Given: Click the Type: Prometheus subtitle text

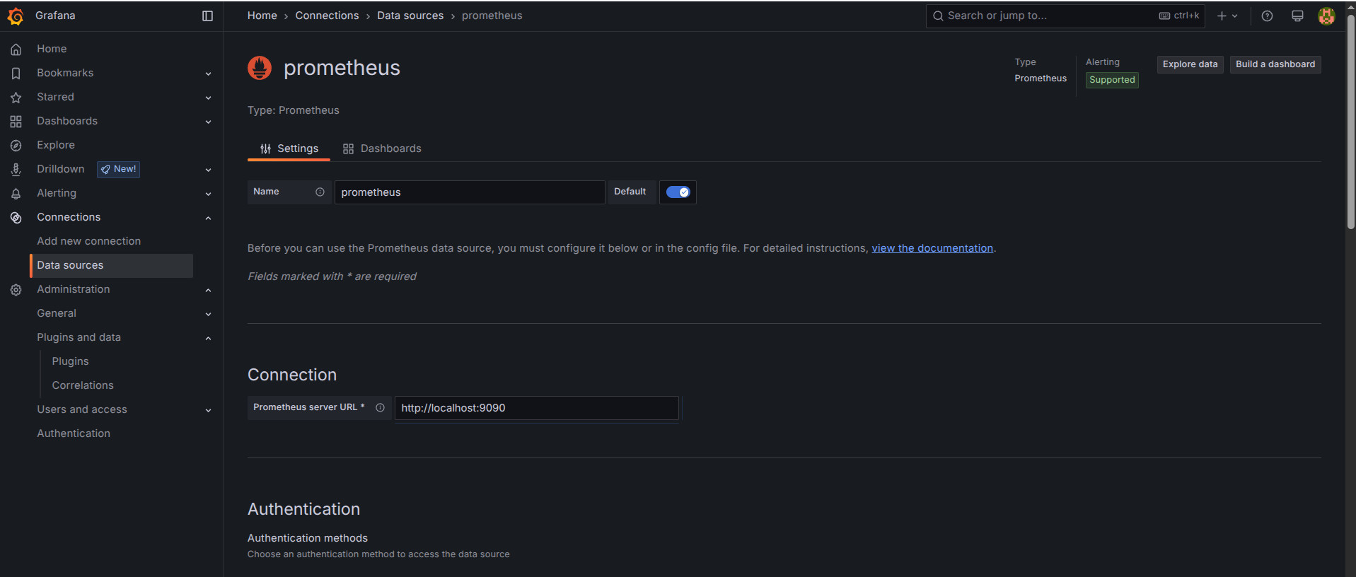Looking at the screenshot, I should (x=294, y=110).
